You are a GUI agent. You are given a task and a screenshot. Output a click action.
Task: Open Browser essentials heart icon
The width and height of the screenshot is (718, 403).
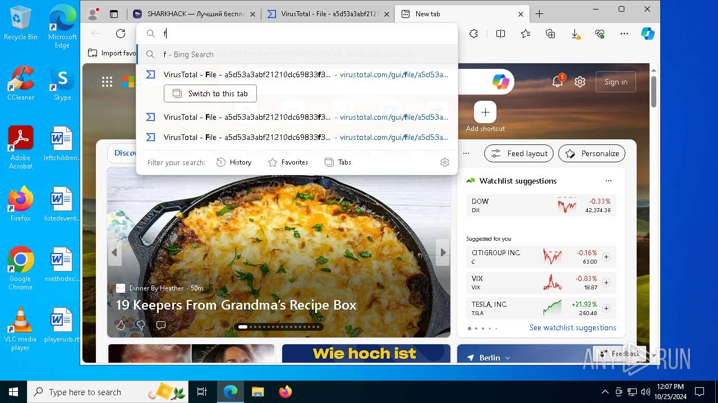tap(600, 34)
